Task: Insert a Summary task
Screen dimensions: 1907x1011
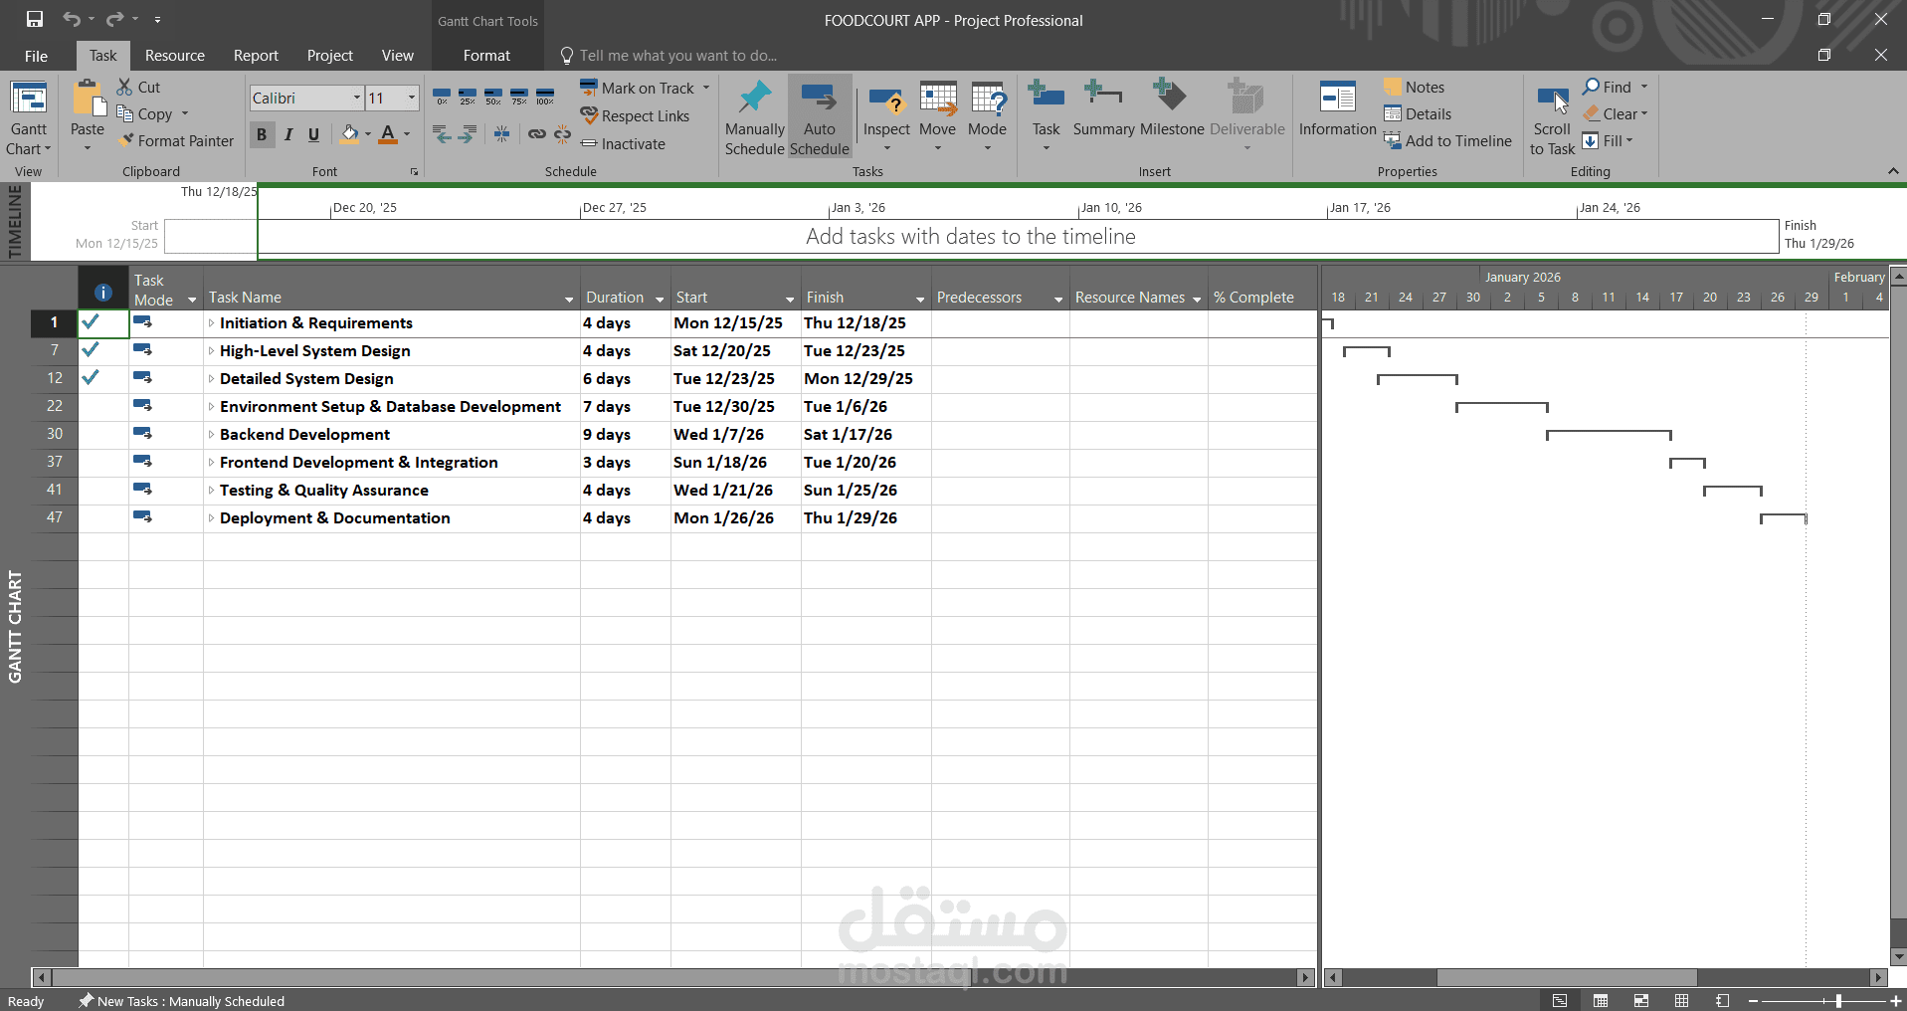Action: click(x=1103, y=108)
